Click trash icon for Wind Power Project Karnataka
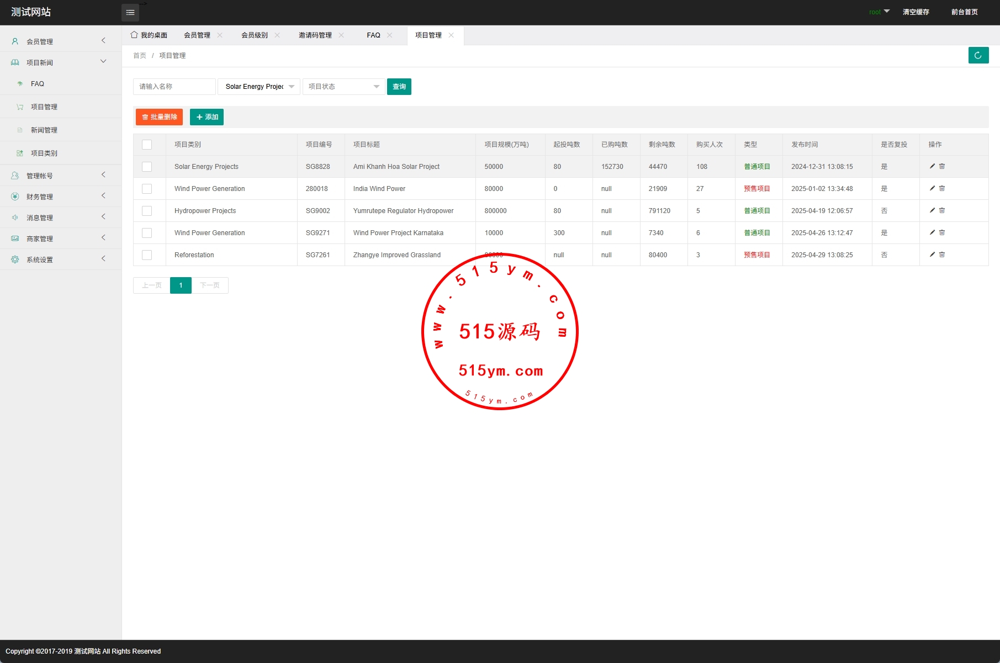1000x663 pixels. 942,232
